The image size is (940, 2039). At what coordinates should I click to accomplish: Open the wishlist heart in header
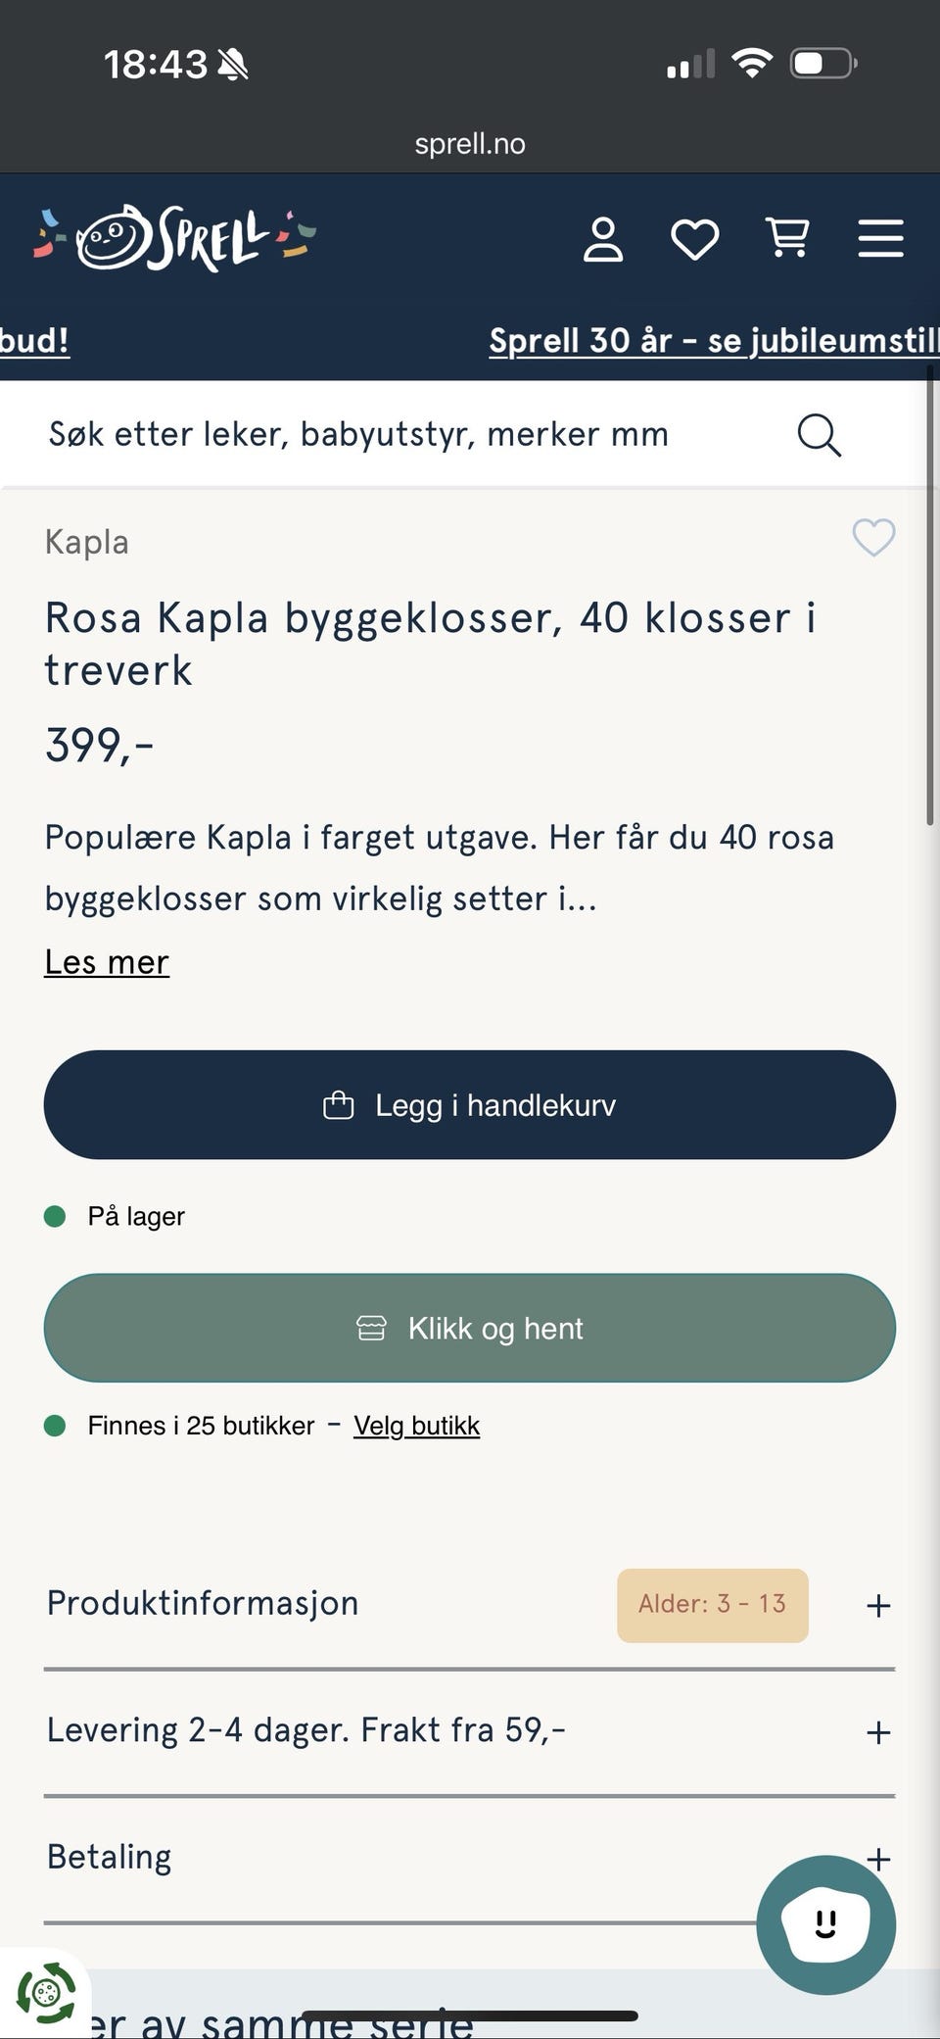click(694, 239)
